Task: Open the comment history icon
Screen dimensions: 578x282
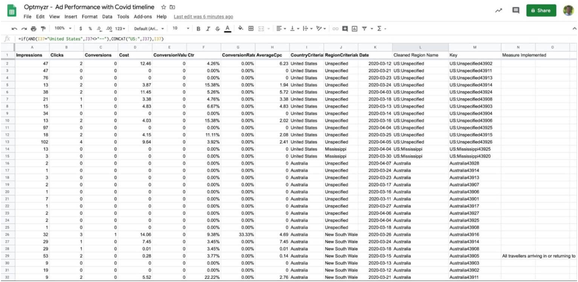Action: [516, 10]
